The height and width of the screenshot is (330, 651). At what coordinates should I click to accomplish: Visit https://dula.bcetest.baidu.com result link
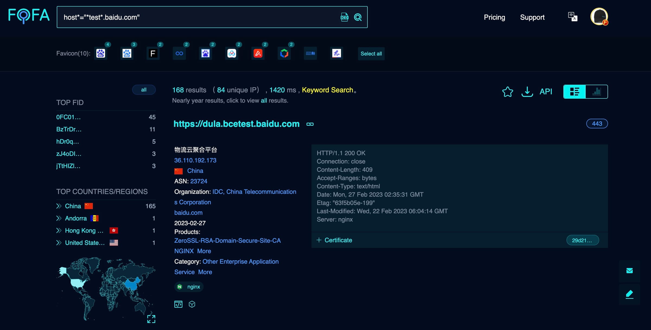236,124
